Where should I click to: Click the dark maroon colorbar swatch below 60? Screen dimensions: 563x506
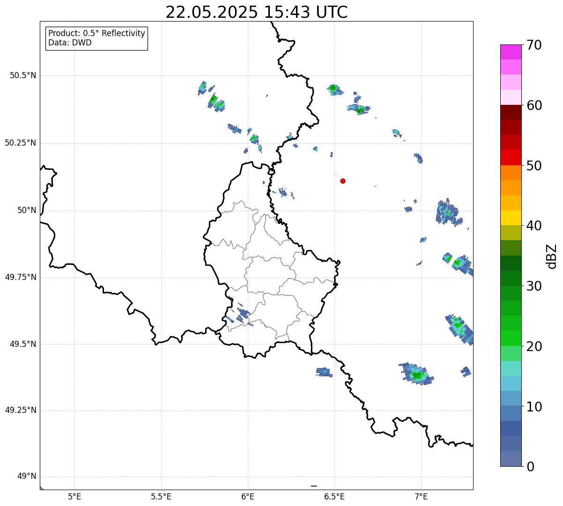coord(511,112)
